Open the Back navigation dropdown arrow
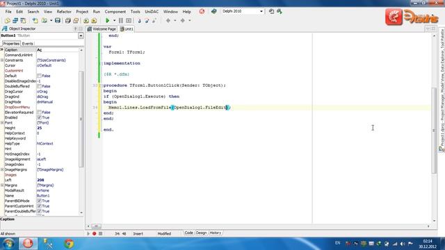The width and height of the screenshot is (445, 250). pos(175,20)
